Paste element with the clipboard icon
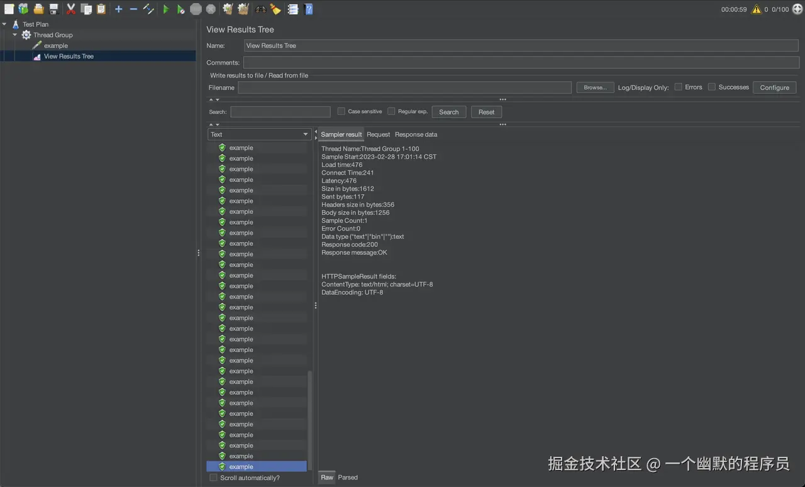 [x=101, y=9]
